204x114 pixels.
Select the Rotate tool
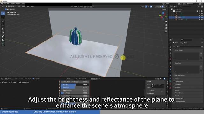(x=3, y=25)
